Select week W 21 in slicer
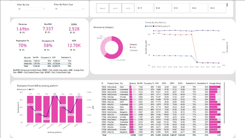The image size is (245, 138). [181, 8]
